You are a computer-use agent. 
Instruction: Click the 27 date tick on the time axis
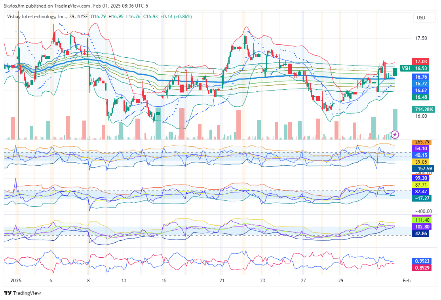point(303,281)
